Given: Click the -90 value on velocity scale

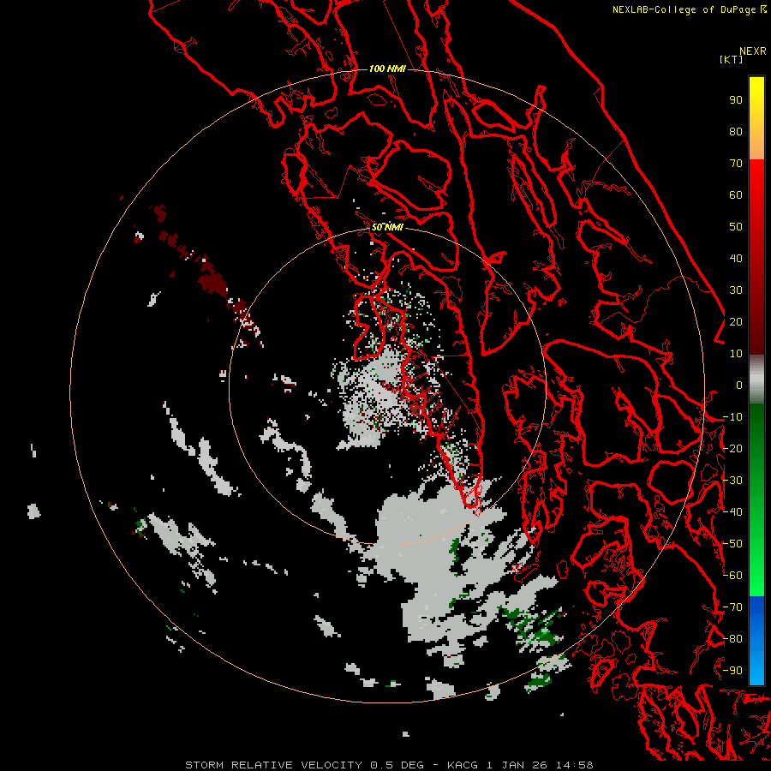Looking at the screenshot, I should (x=732, y=671).
